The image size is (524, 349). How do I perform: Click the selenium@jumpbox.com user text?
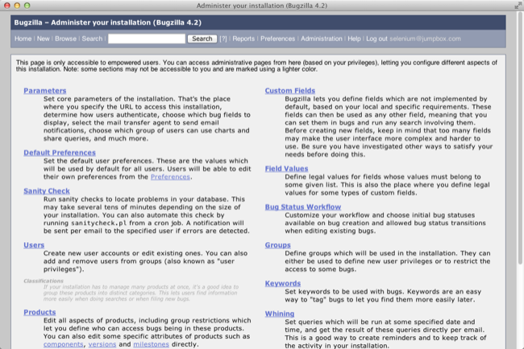pos(425,39)
